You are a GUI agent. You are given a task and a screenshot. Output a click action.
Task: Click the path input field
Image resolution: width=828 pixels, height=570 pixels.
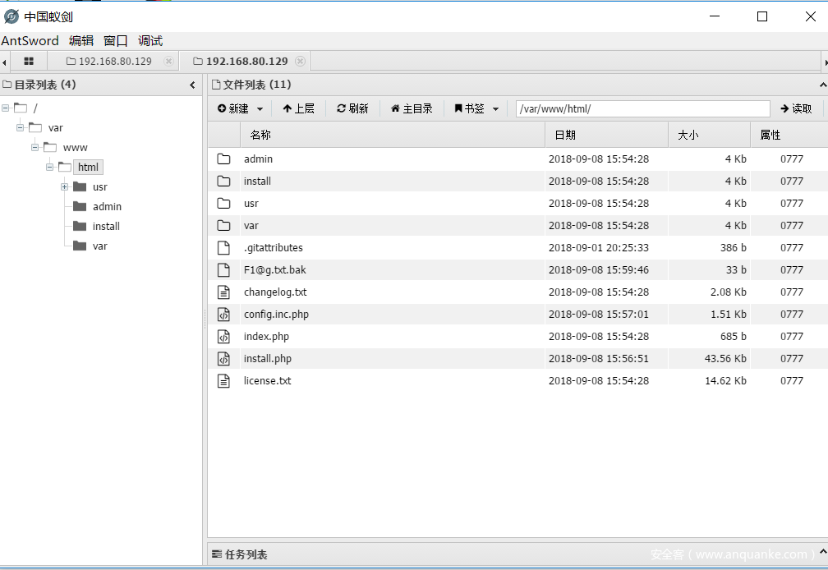tap(642, 108)
